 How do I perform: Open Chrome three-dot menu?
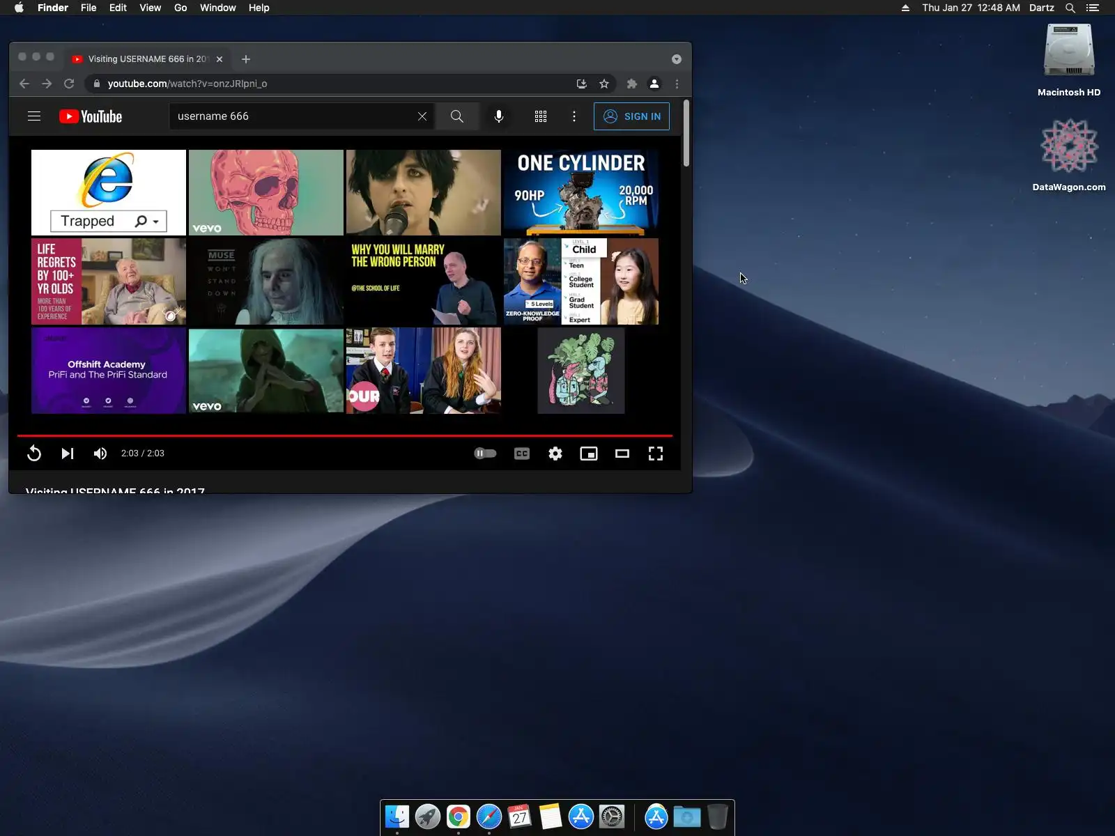tap(677, 84)
